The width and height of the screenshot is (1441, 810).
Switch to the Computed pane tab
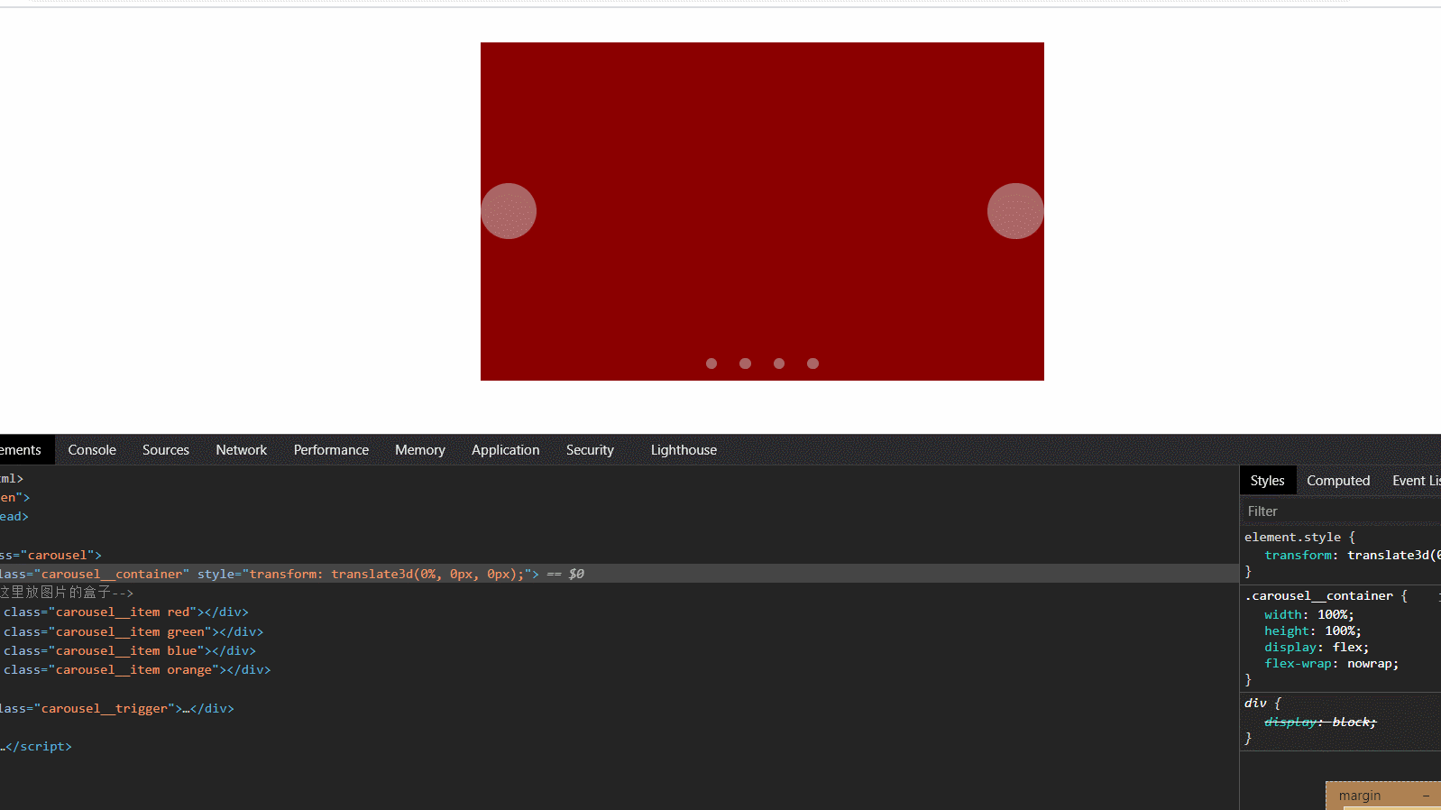click(x=1338, y=481)
